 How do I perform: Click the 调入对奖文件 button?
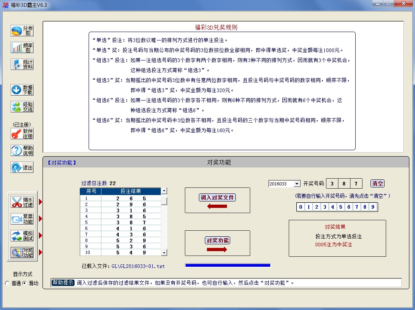[217, 197]
